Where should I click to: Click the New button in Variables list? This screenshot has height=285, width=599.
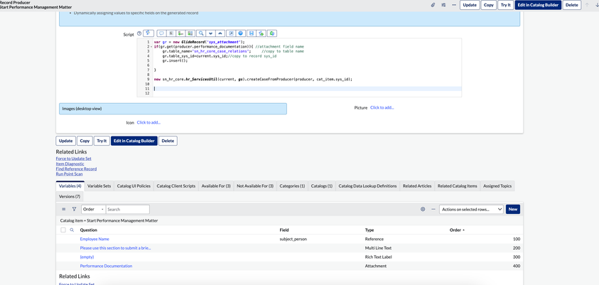(x=512, y=210)
